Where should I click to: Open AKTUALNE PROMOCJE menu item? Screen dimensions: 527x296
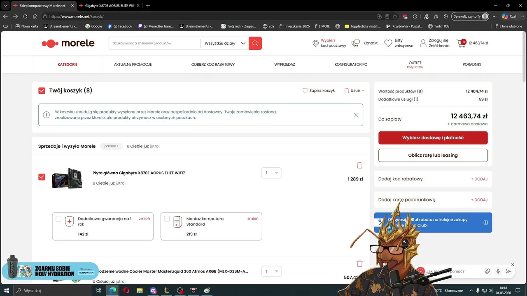click(x=133, y=65)
